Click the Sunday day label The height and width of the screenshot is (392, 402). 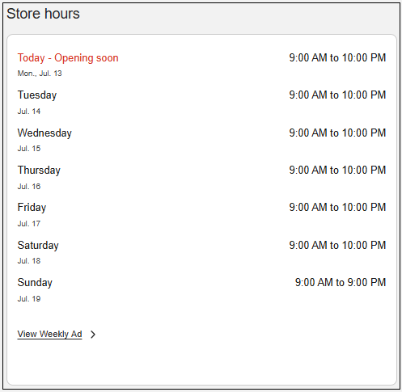click(35, 283)
